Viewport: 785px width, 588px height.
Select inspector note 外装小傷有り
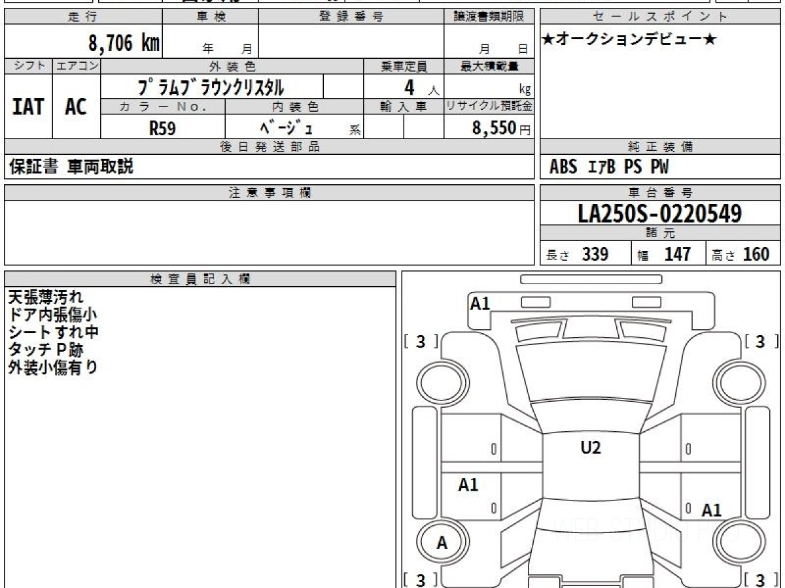click(53, 367)
